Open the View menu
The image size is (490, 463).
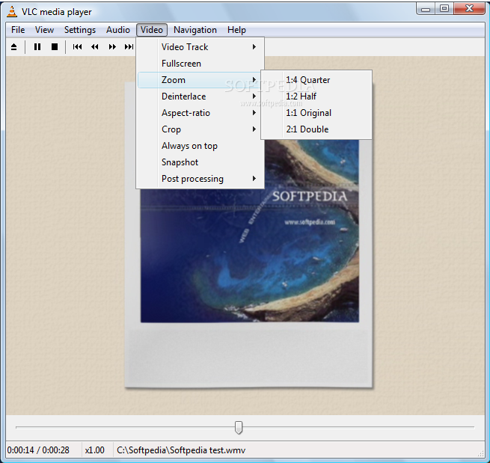click(44, 30)
